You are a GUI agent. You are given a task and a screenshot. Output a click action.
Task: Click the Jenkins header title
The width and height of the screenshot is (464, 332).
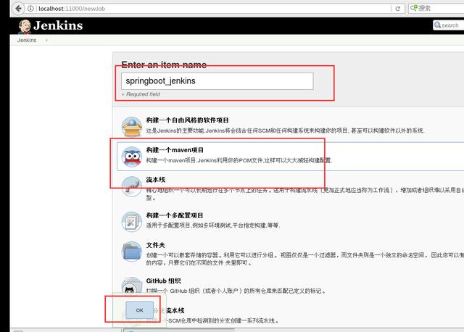(x=58, y=25)
